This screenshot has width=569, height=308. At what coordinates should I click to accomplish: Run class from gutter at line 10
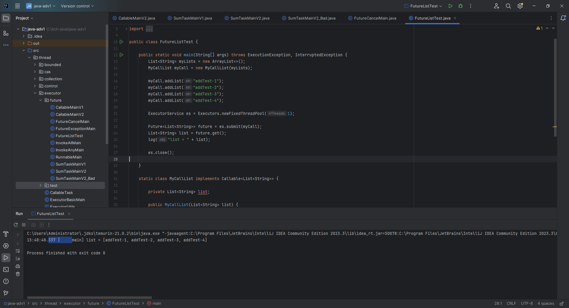[122, 42]
